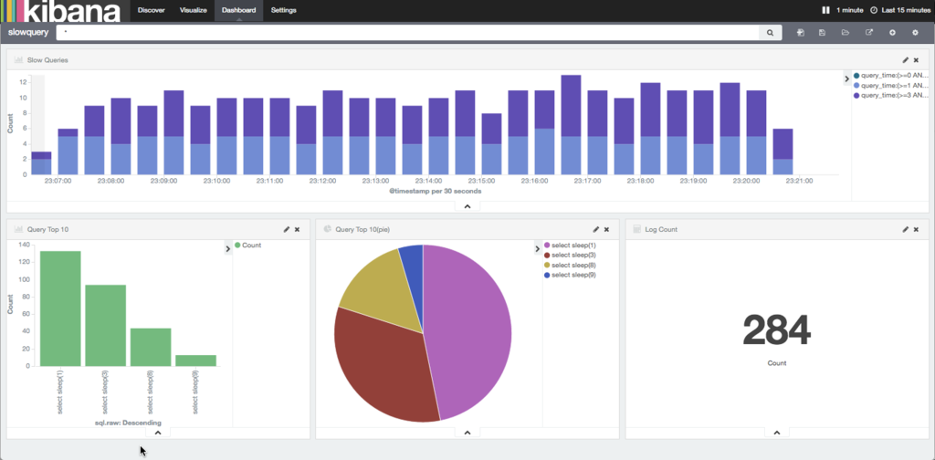Edit the Slow Queries panel with pencil icon
This screenshot has width=935, height=460.
point(906,60)
